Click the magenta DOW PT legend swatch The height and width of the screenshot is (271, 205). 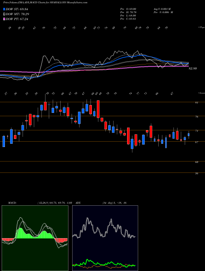pyautogui.click(x=5, y=19)
